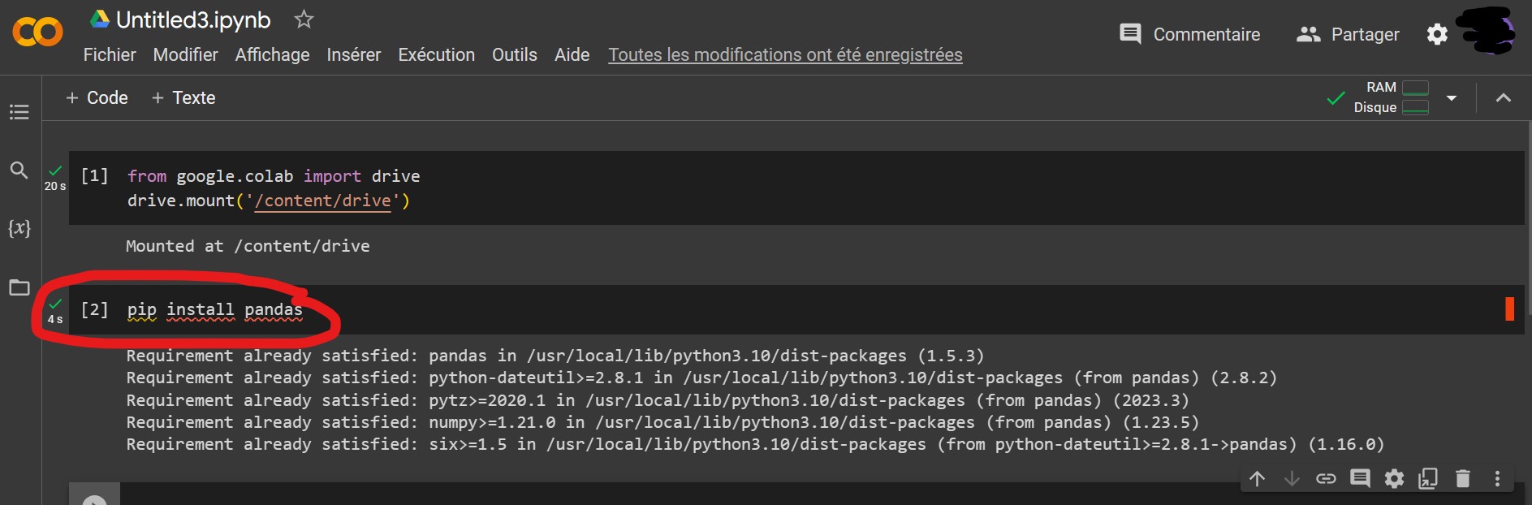Click the '/content/drive' path in cell 1
This screenshot has height=505, width=1532.
323,201
